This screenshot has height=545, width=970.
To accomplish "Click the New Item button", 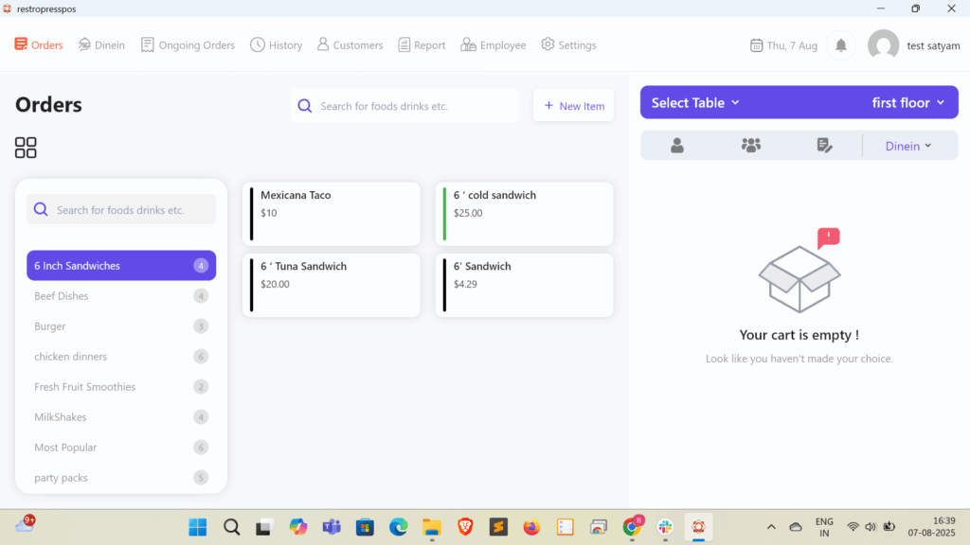I will pyautogui.click(x=574, y=106).
